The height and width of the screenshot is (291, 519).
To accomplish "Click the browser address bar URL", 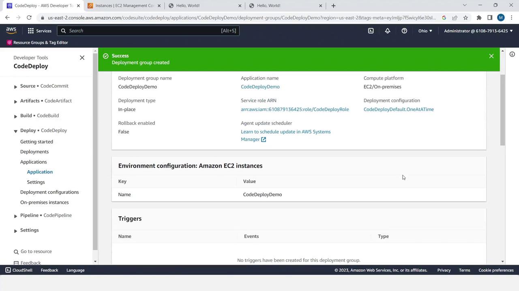I will (242, 18).
